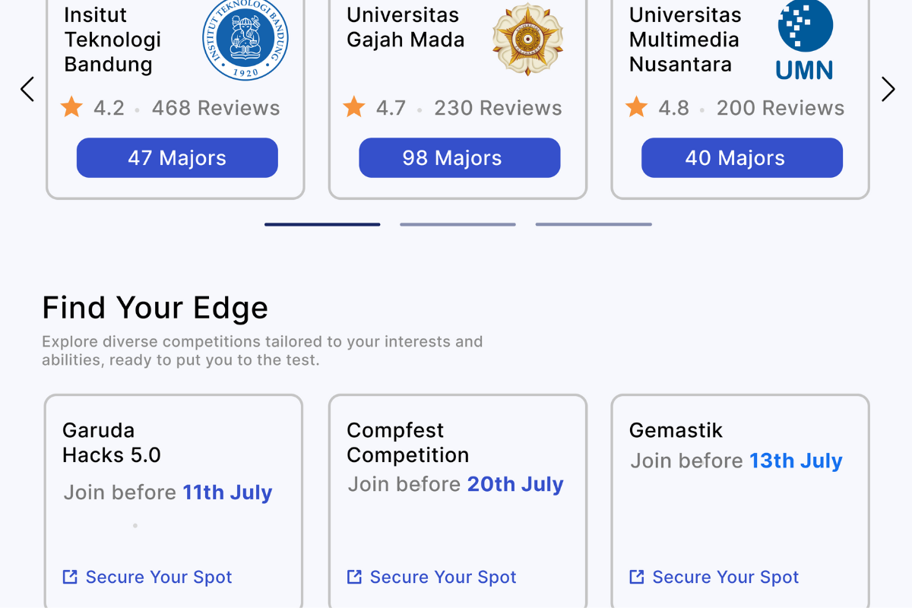Screen dimensions: 912x608
Task: Click the next carousel arrow
Action: pyautogui.click(x=888, y=89)
